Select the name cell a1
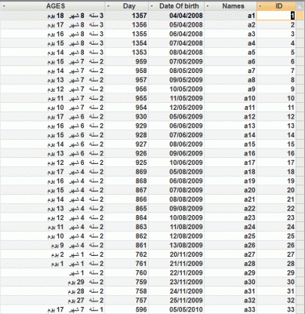Image resolution: width=305 pixels, height=314 pixels. [231, 16]
